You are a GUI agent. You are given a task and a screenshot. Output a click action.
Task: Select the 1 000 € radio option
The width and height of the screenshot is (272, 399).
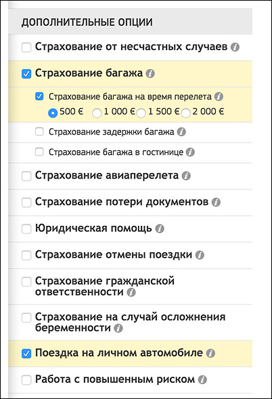tap(97, 113)
